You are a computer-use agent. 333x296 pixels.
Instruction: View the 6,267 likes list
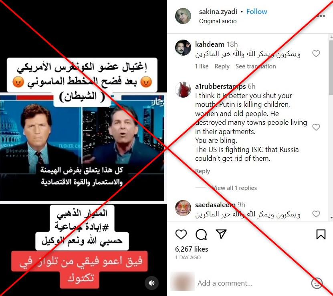pyautogui.click(x=192, y=249)
